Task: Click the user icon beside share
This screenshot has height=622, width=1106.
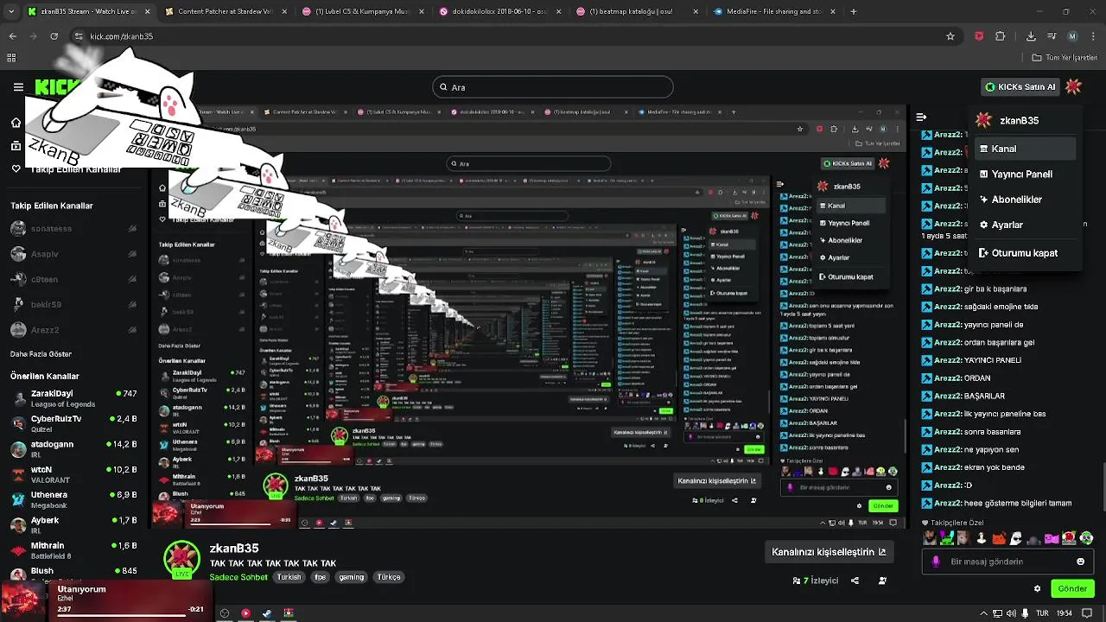Action: [882, 581]
